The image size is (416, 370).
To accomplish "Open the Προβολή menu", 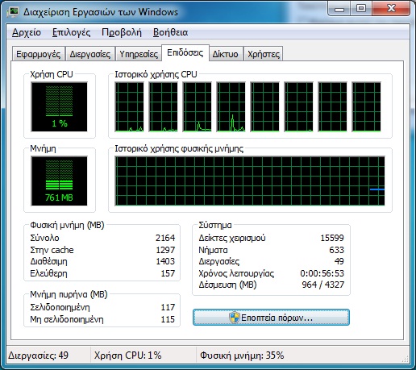I will (x=122, y=32).
